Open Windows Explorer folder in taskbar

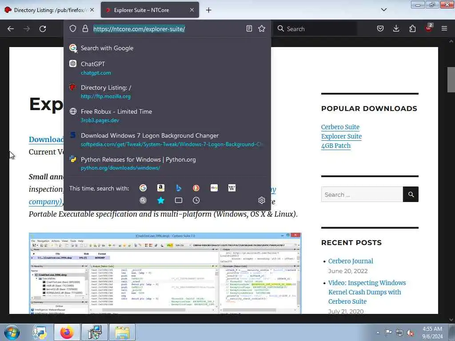click(122, 332)
